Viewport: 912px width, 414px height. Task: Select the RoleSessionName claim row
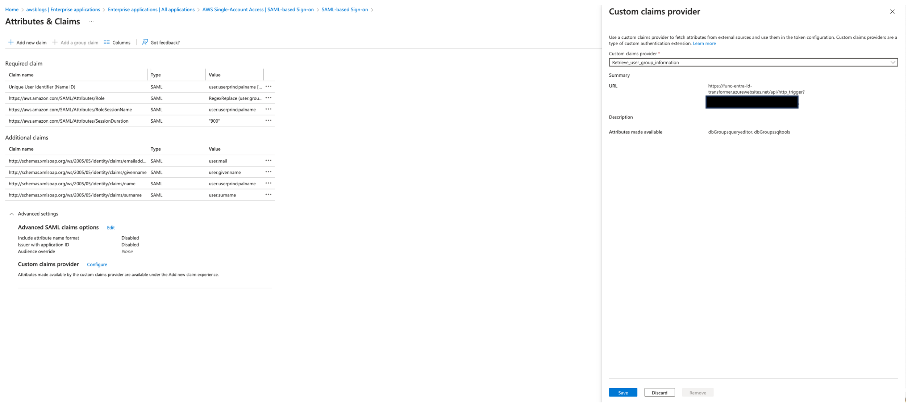coord(70,110)
